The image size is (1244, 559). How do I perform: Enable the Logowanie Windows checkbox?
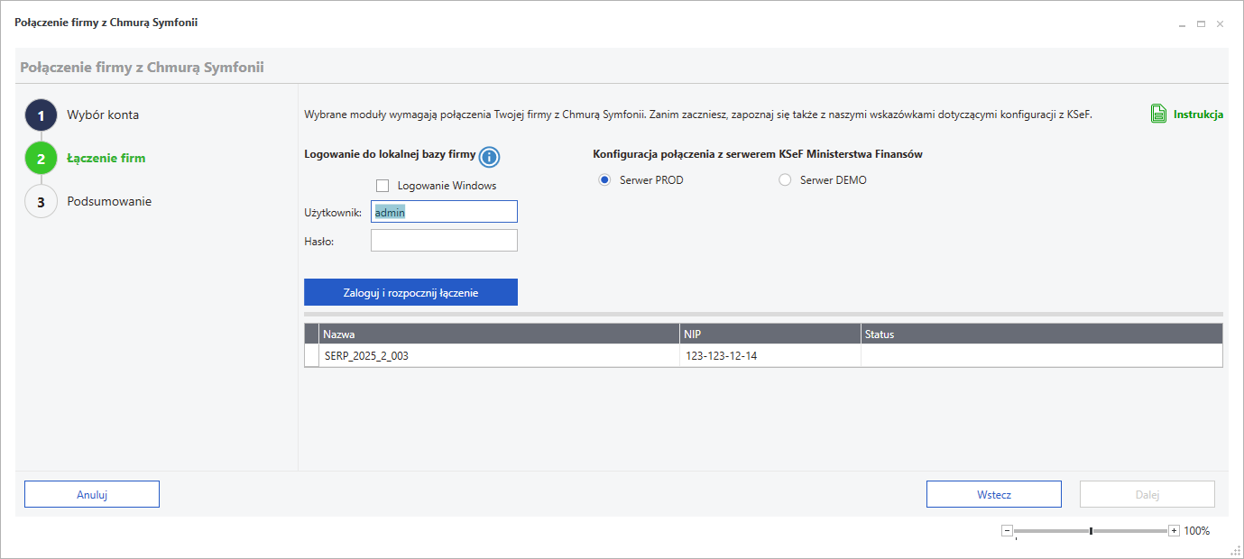coord(382,186)
